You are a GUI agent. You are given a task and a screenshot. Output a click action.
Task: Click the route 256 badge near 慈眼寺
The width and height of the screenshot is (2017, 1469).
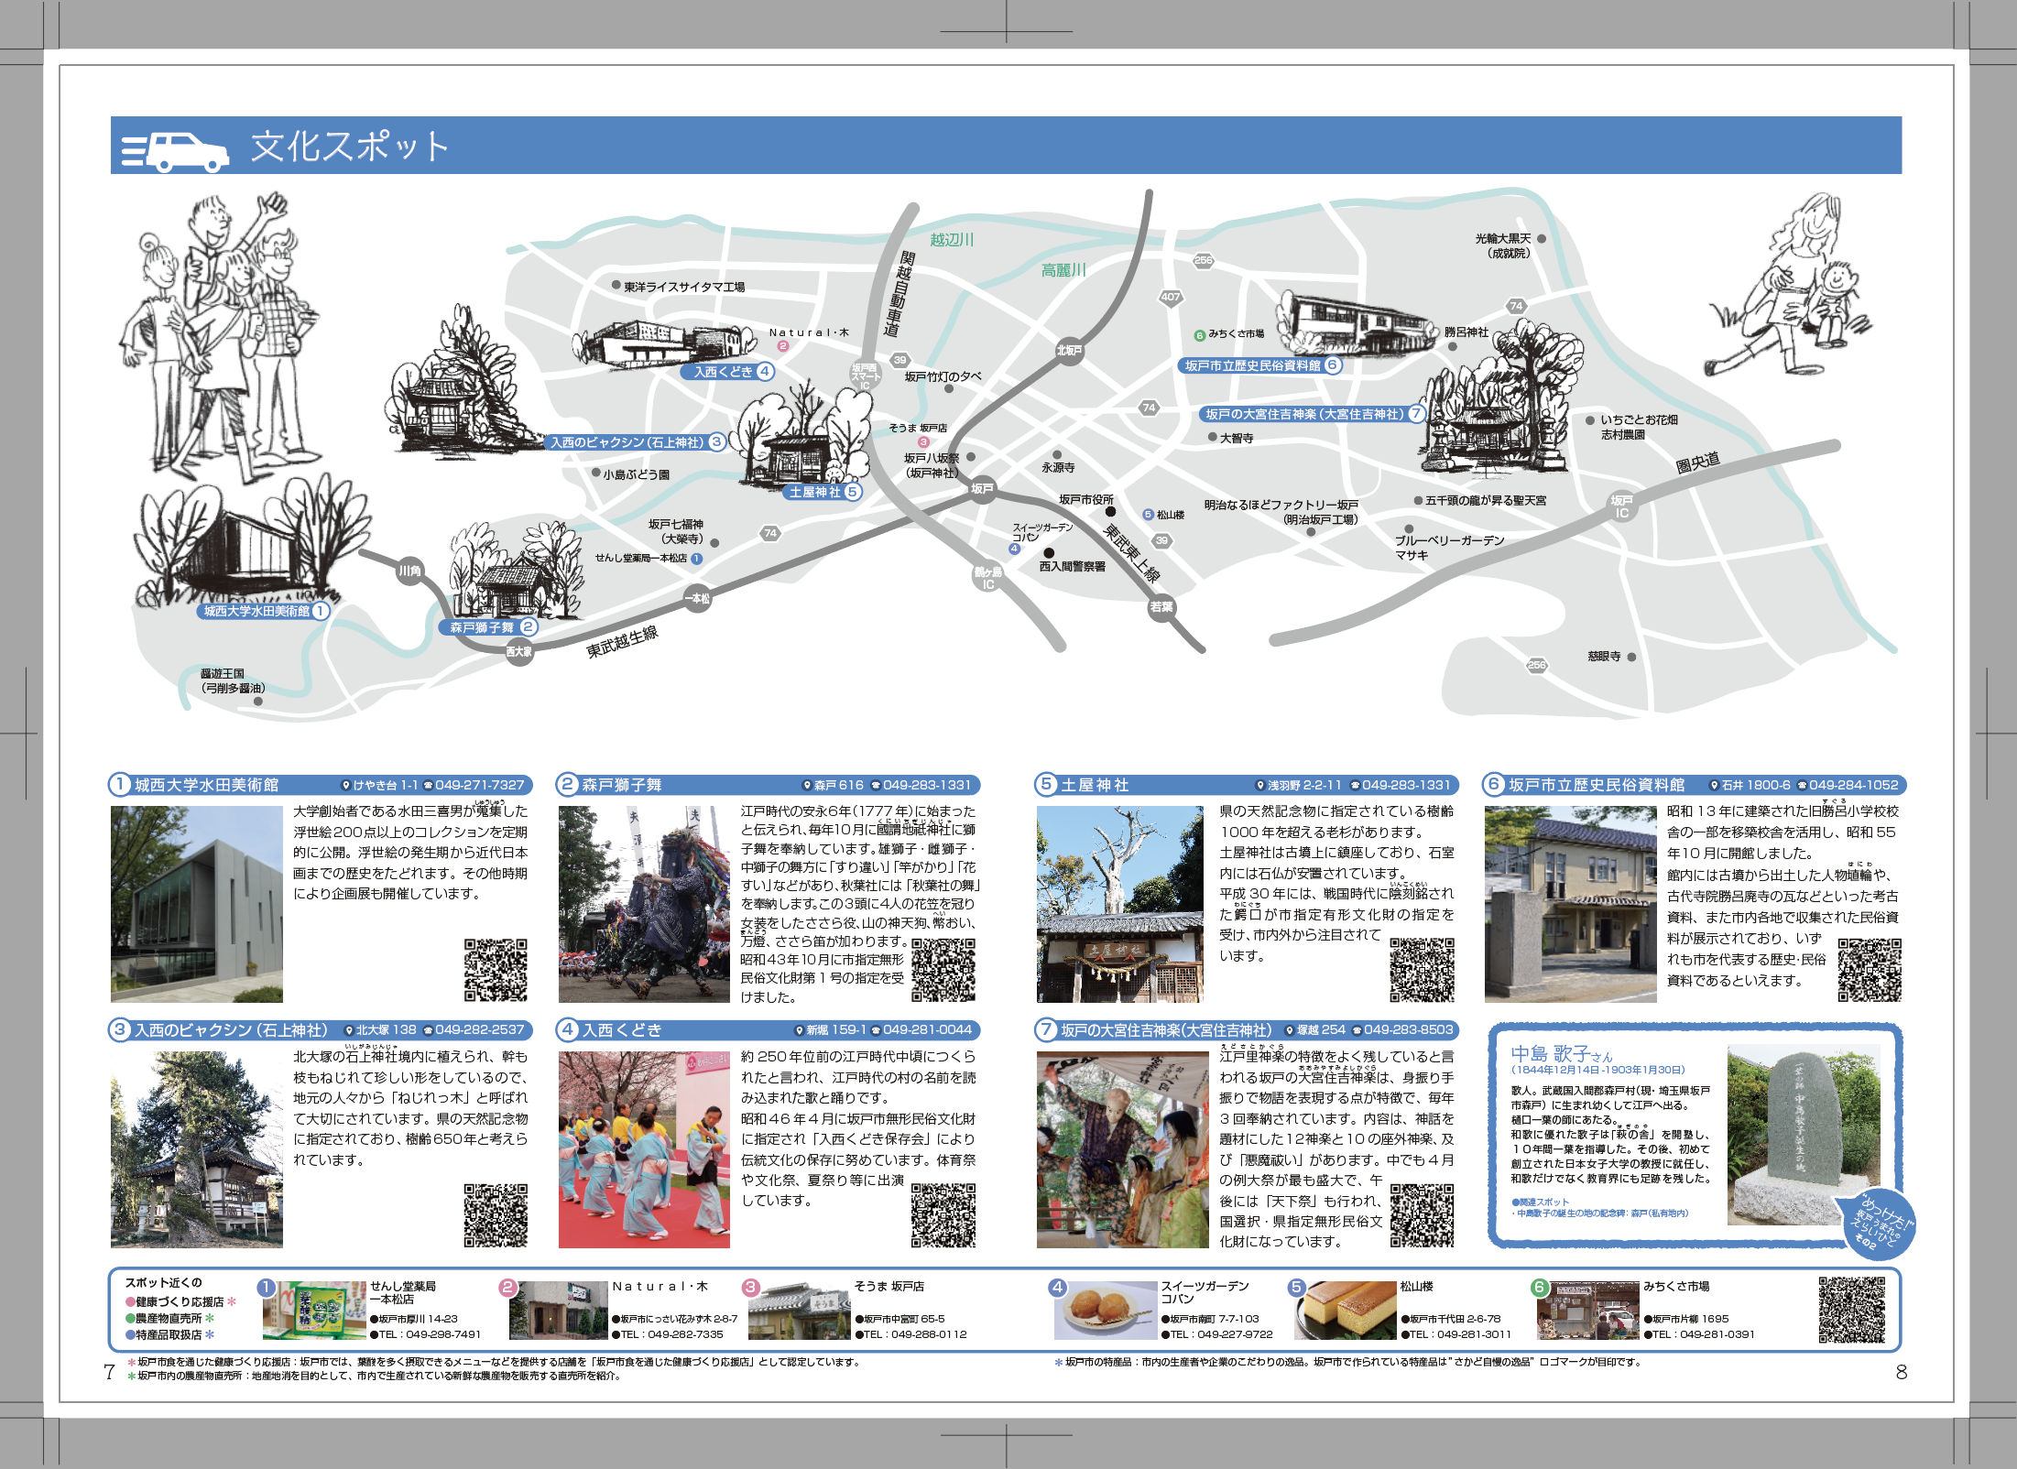click(1537, 665)
